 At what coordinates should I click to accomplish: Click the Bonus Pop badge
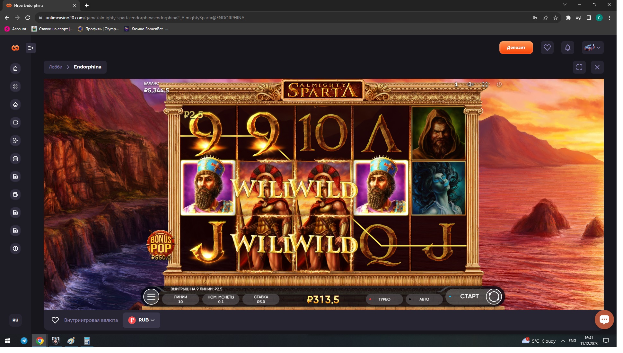click(x=161, y=245)
